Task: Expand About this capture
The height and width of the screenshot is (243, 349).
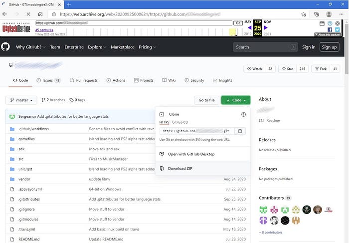Action: [327, 34]
